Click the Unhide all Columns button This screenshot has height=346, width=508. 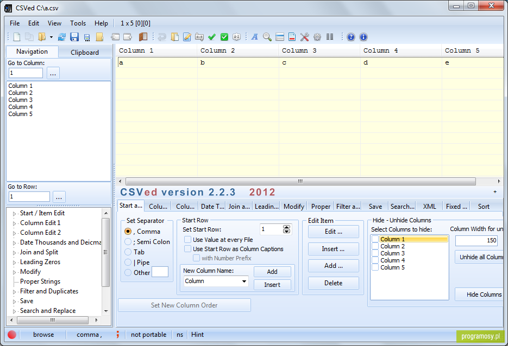(x=480, y=257)
